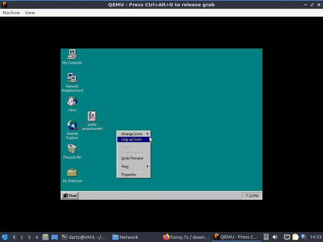Screen dimensions: 323x242
Task: Click the tray eject arrow icon
Action: (x=266, y=237)
